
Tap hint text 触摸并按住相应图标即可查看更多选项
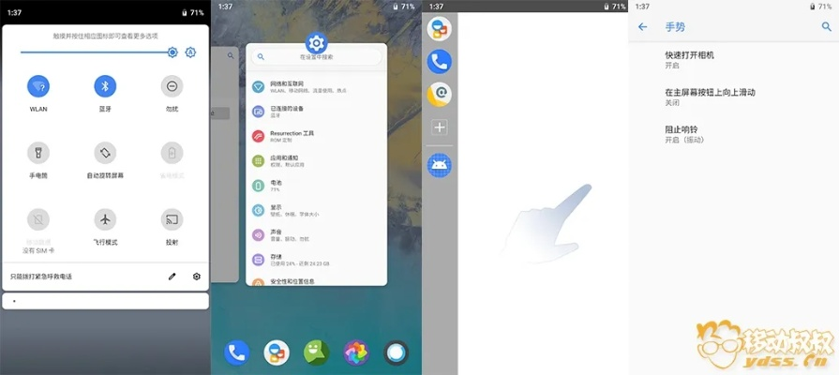[x=105, y=36]
